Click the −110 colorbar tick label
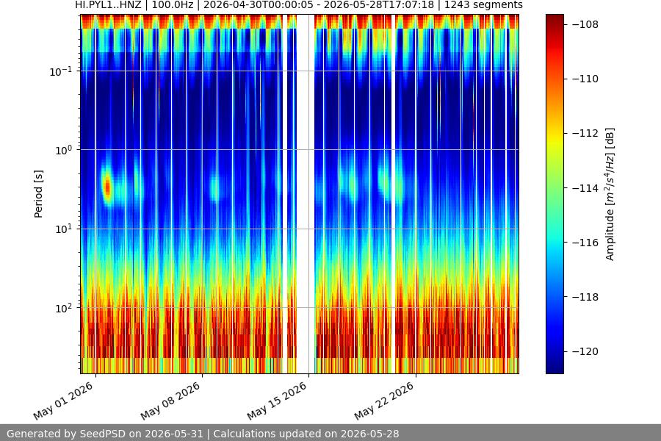 pyautogui.click(x=585, y=79)
